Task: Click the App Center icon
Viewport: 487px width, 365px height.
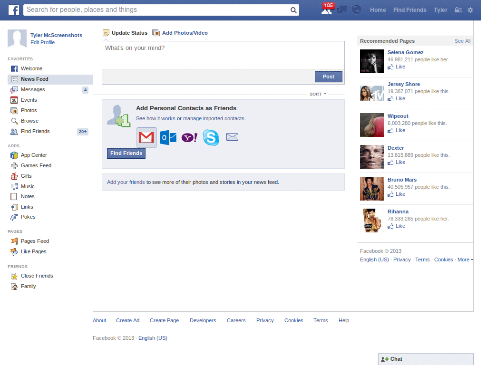Action: coord(14,155)
